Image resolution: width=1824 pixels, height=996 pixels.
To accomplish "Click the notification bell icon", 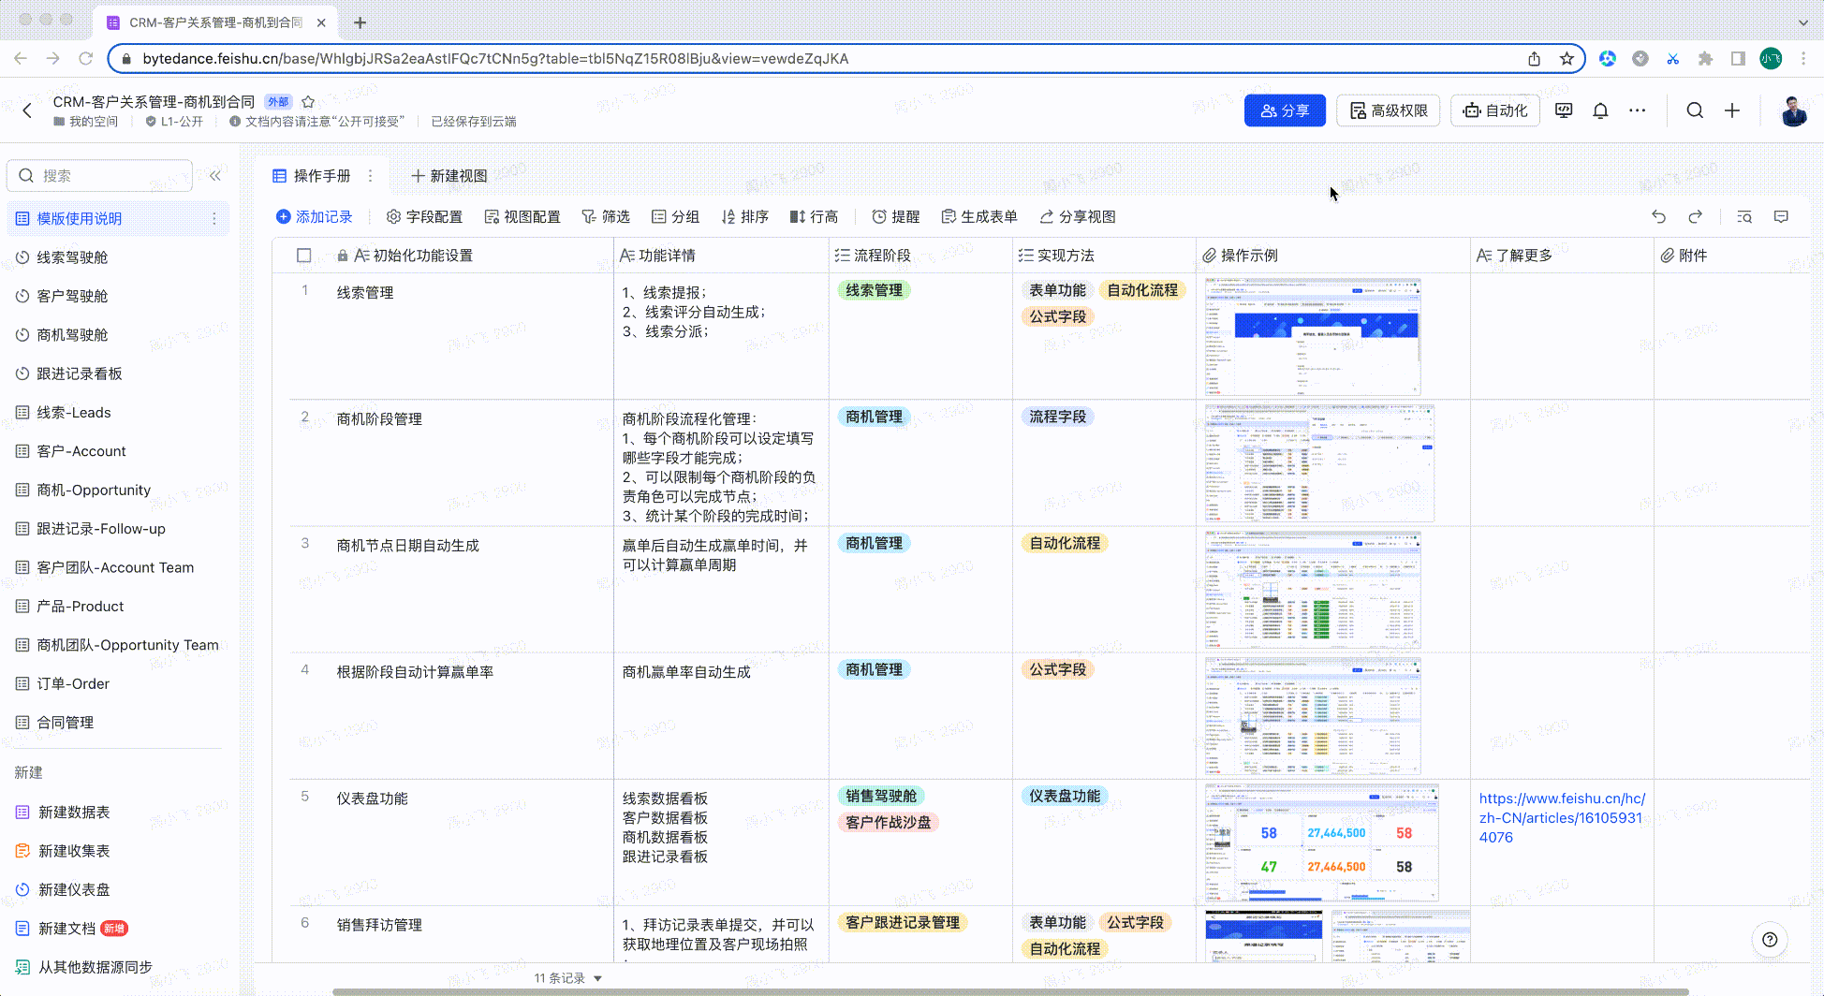I will click(1600, 110).
